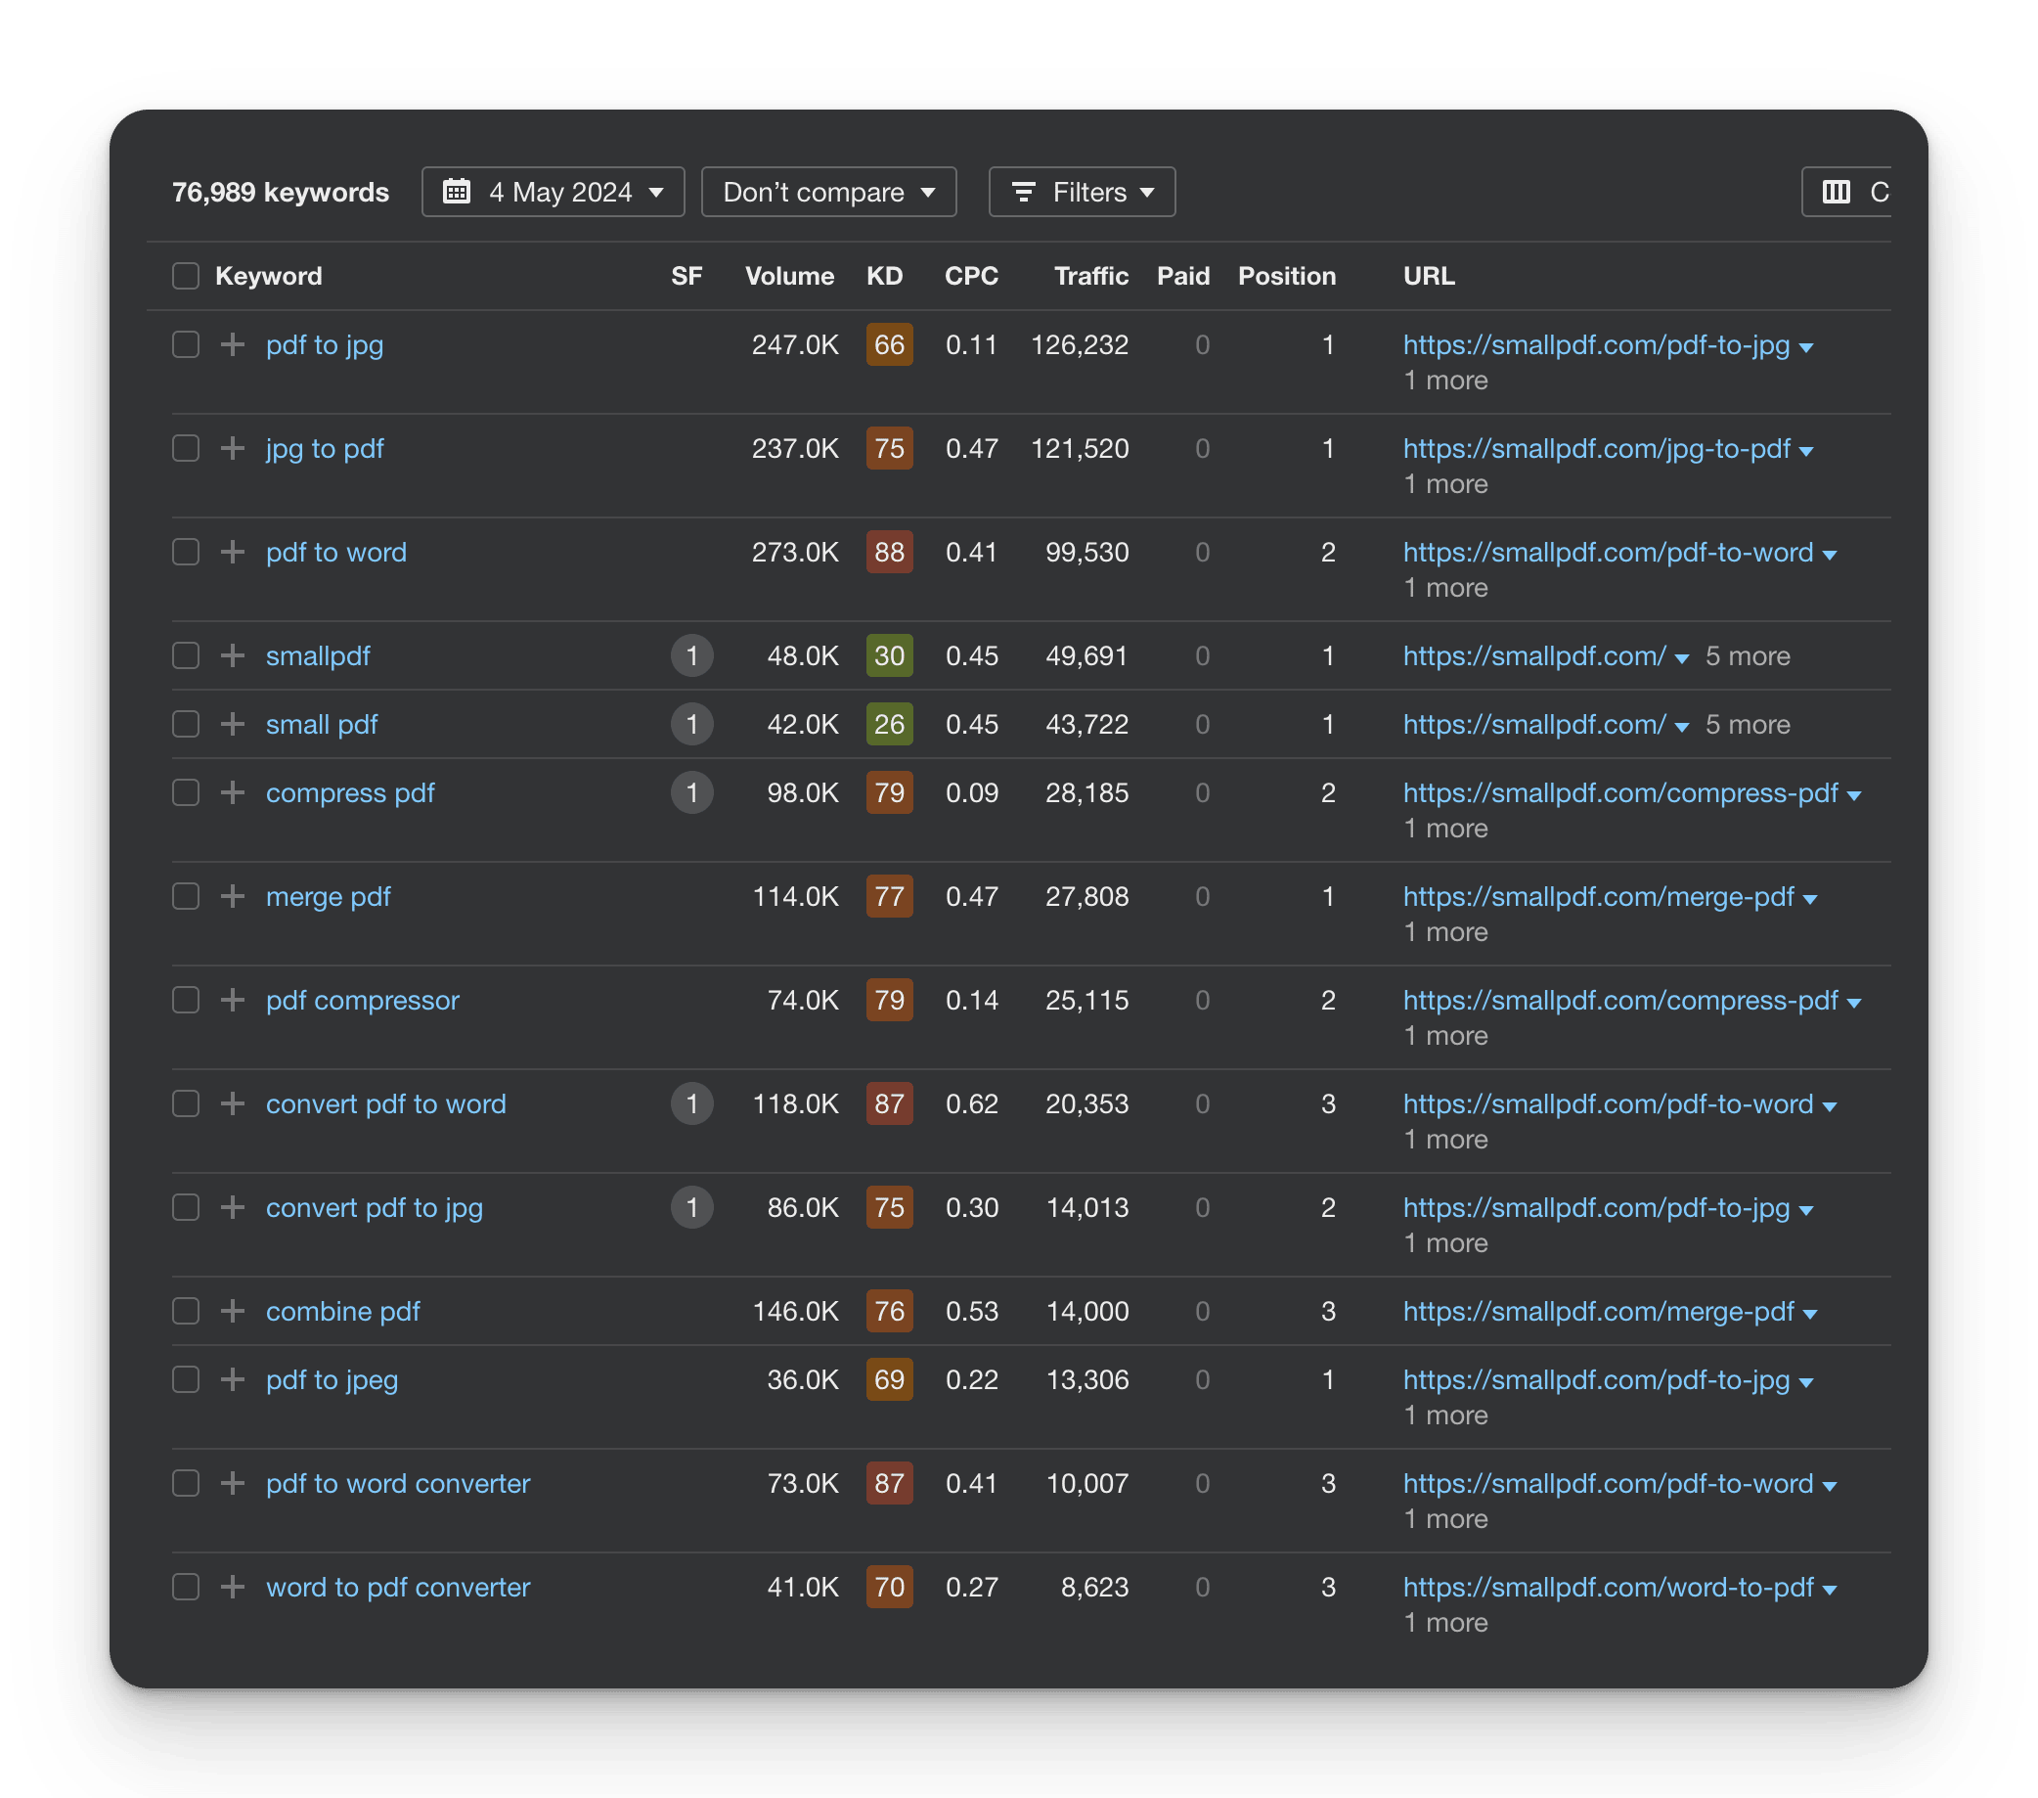Viewport: 2038px width, 1798px height.
Task: Tick the select-all checkbox in the Keyword header
Action: (186, 276)
